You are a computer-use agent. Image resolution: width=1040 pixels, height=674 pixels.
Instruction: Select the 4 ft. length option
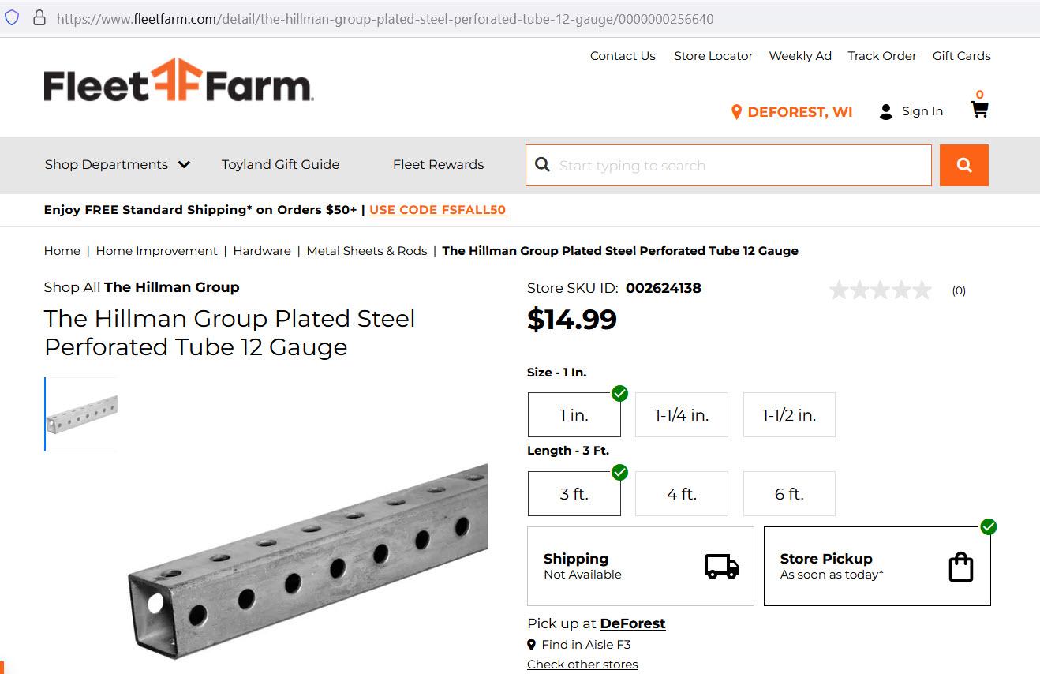(x=681, y=493)
